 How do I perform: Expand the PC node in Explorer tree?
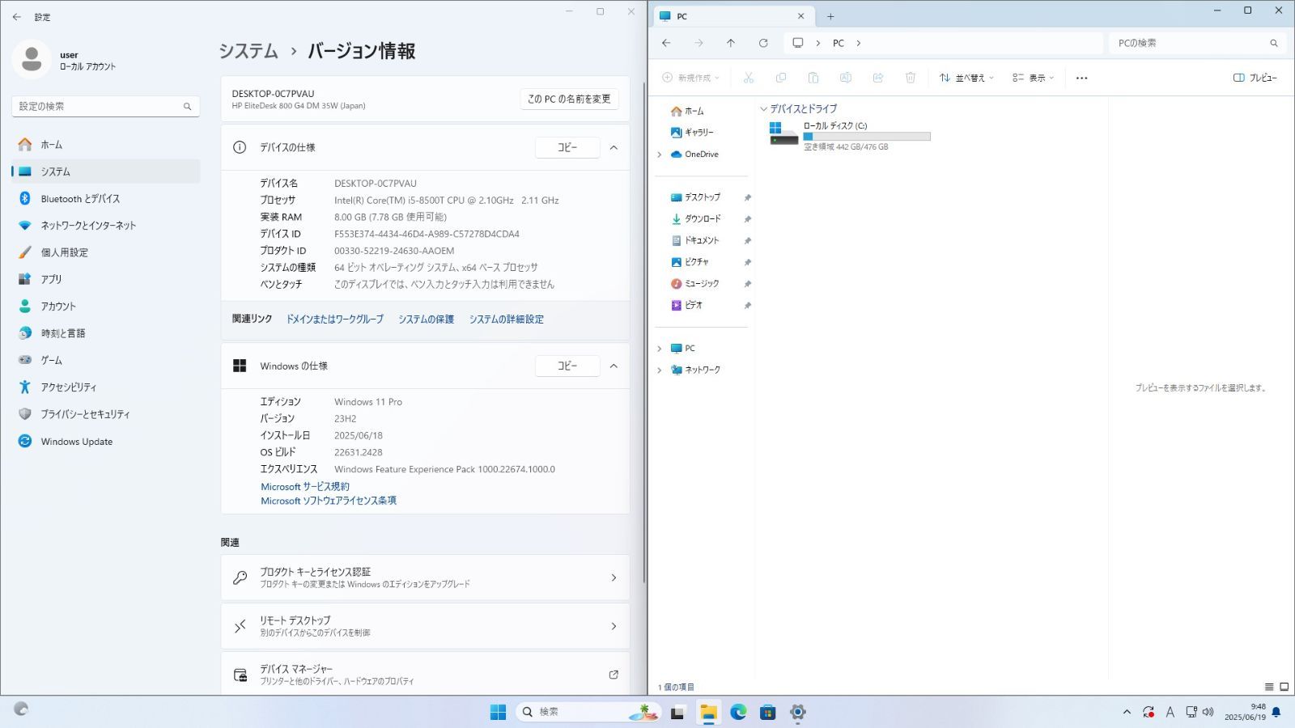tap(660, 349)
